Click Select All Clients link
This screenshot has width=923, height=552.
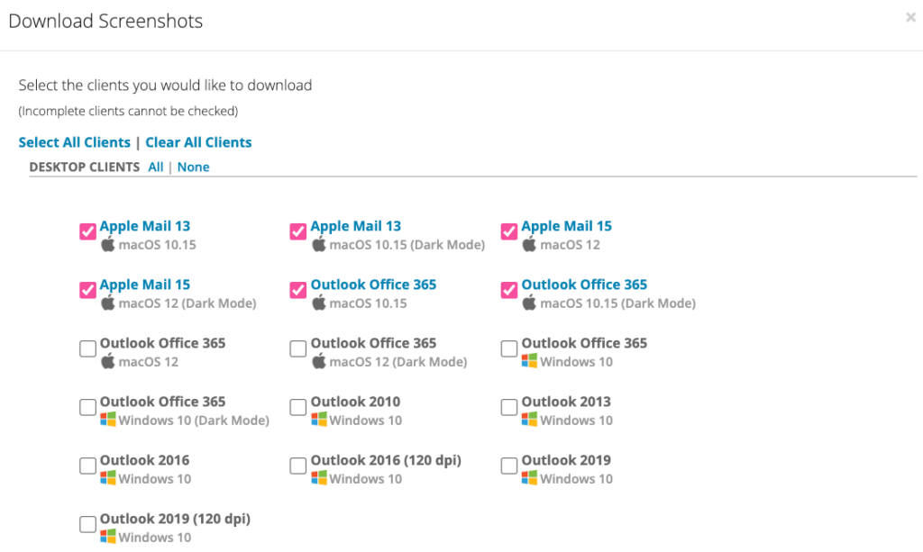(75, 142)
